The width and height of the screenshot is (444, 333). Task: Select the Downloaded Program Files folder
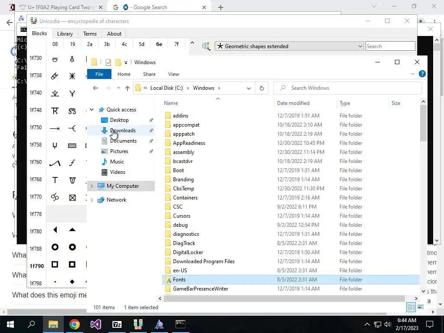coord(204,261)
